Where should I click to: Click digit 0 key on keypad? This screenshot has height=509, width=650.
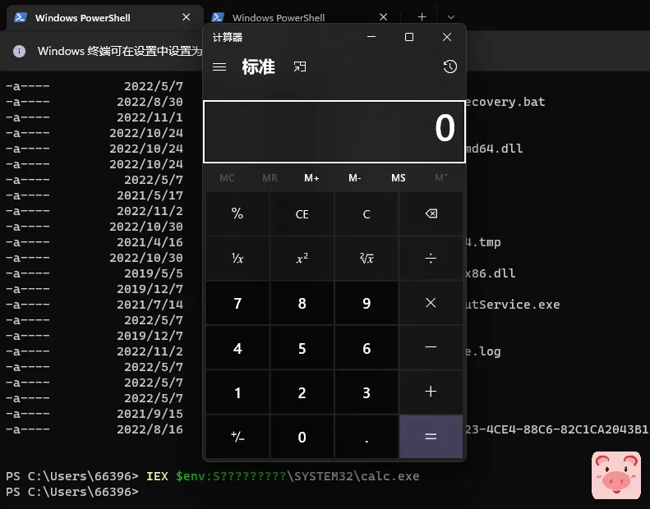pyautogui.click(x=302, y=437)
